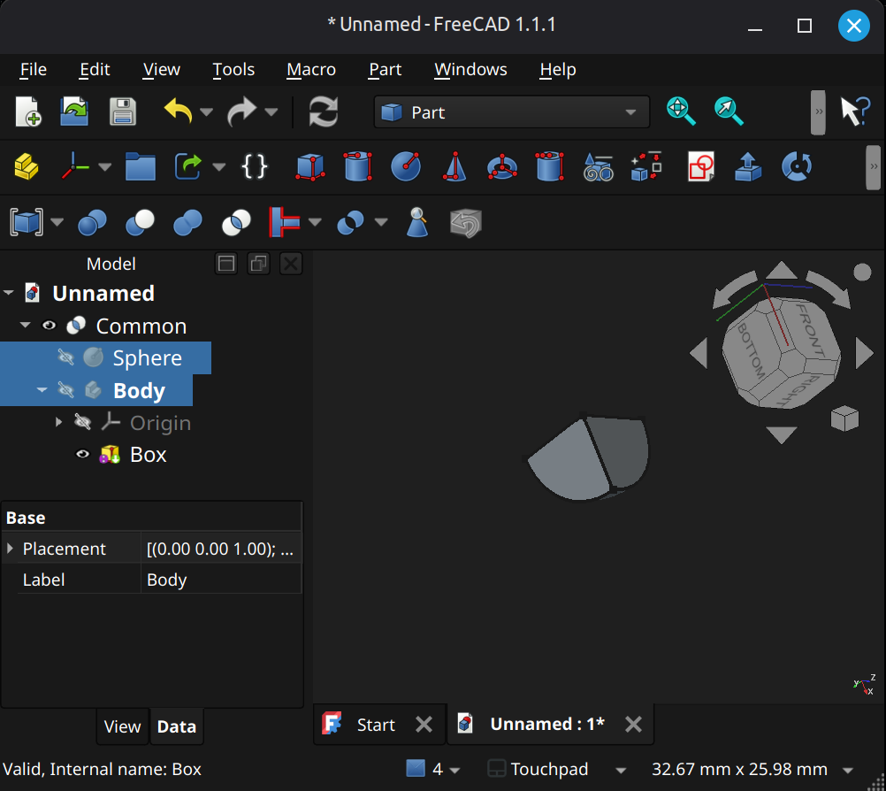Viewport: 886px width, 791px height.
Task: Open the redo history dropdown
Action: pyautogui.click(x=271, y=112)
